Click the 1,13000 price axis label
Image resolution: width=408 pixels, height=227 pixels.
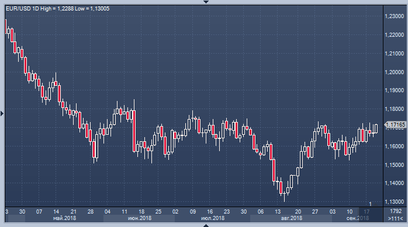tap(394, 202)
